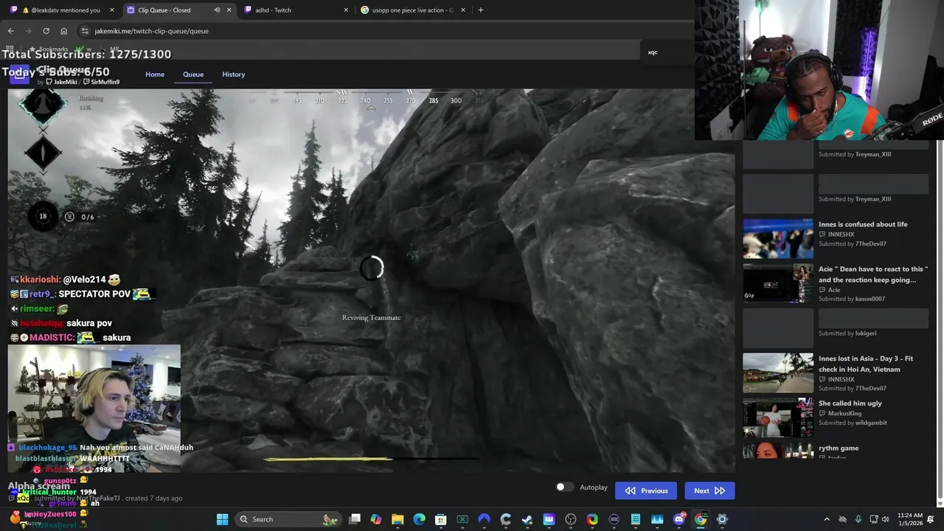Open the History nav tab
944x531 pixels.
pyautogui.click(x=233, y=74)
